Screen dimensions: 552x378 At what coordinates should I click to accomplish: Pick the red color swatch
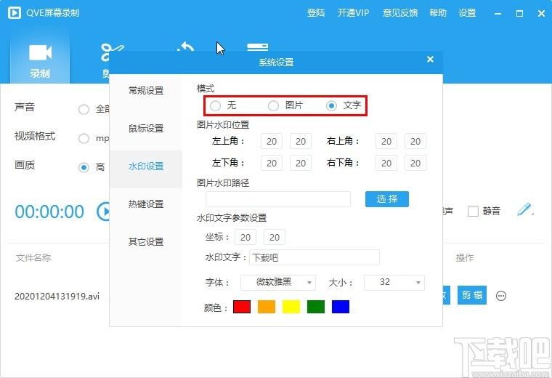click(242, 307)
